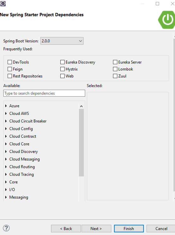This screenshot has width=175, height=235.
Task: Expand the I/O category arrow
Action: click(x=6, y=189)
